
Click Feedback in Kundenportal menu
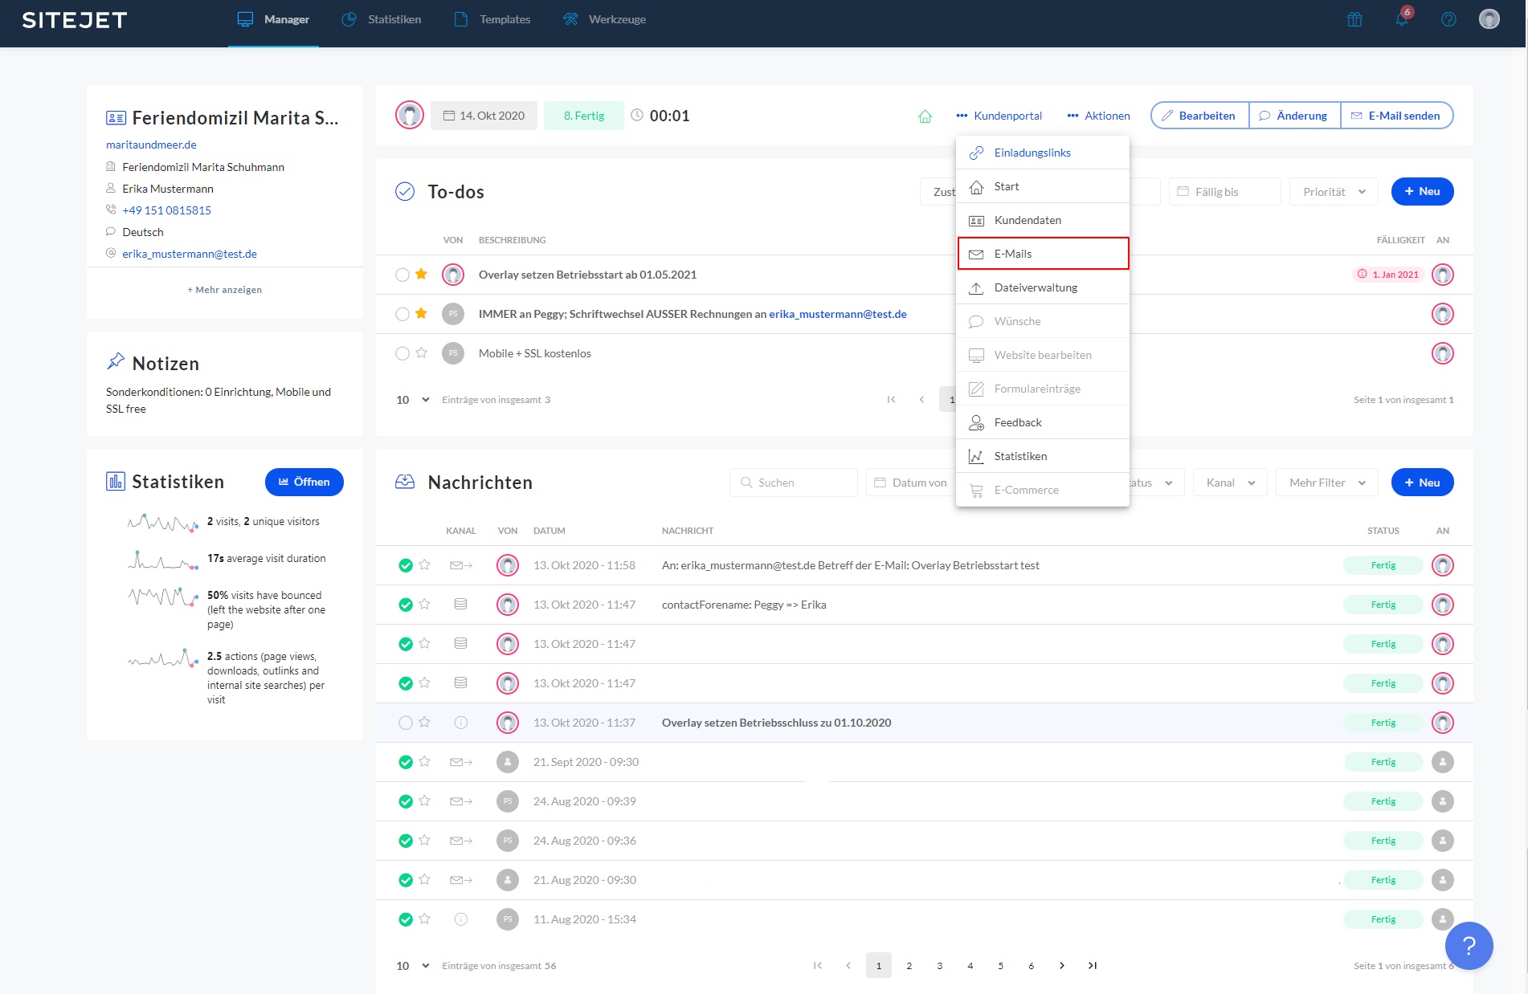pos(1043,422)
